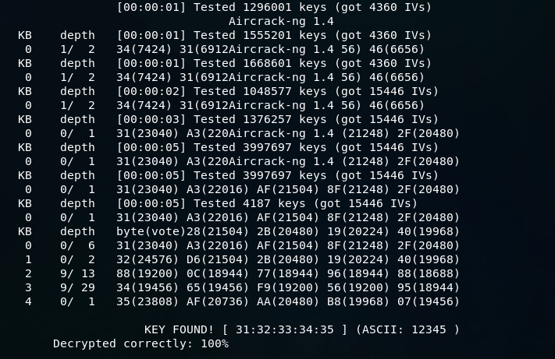Click the value F9(19200) in row 3
555x359 pixels.
point(288,287)
